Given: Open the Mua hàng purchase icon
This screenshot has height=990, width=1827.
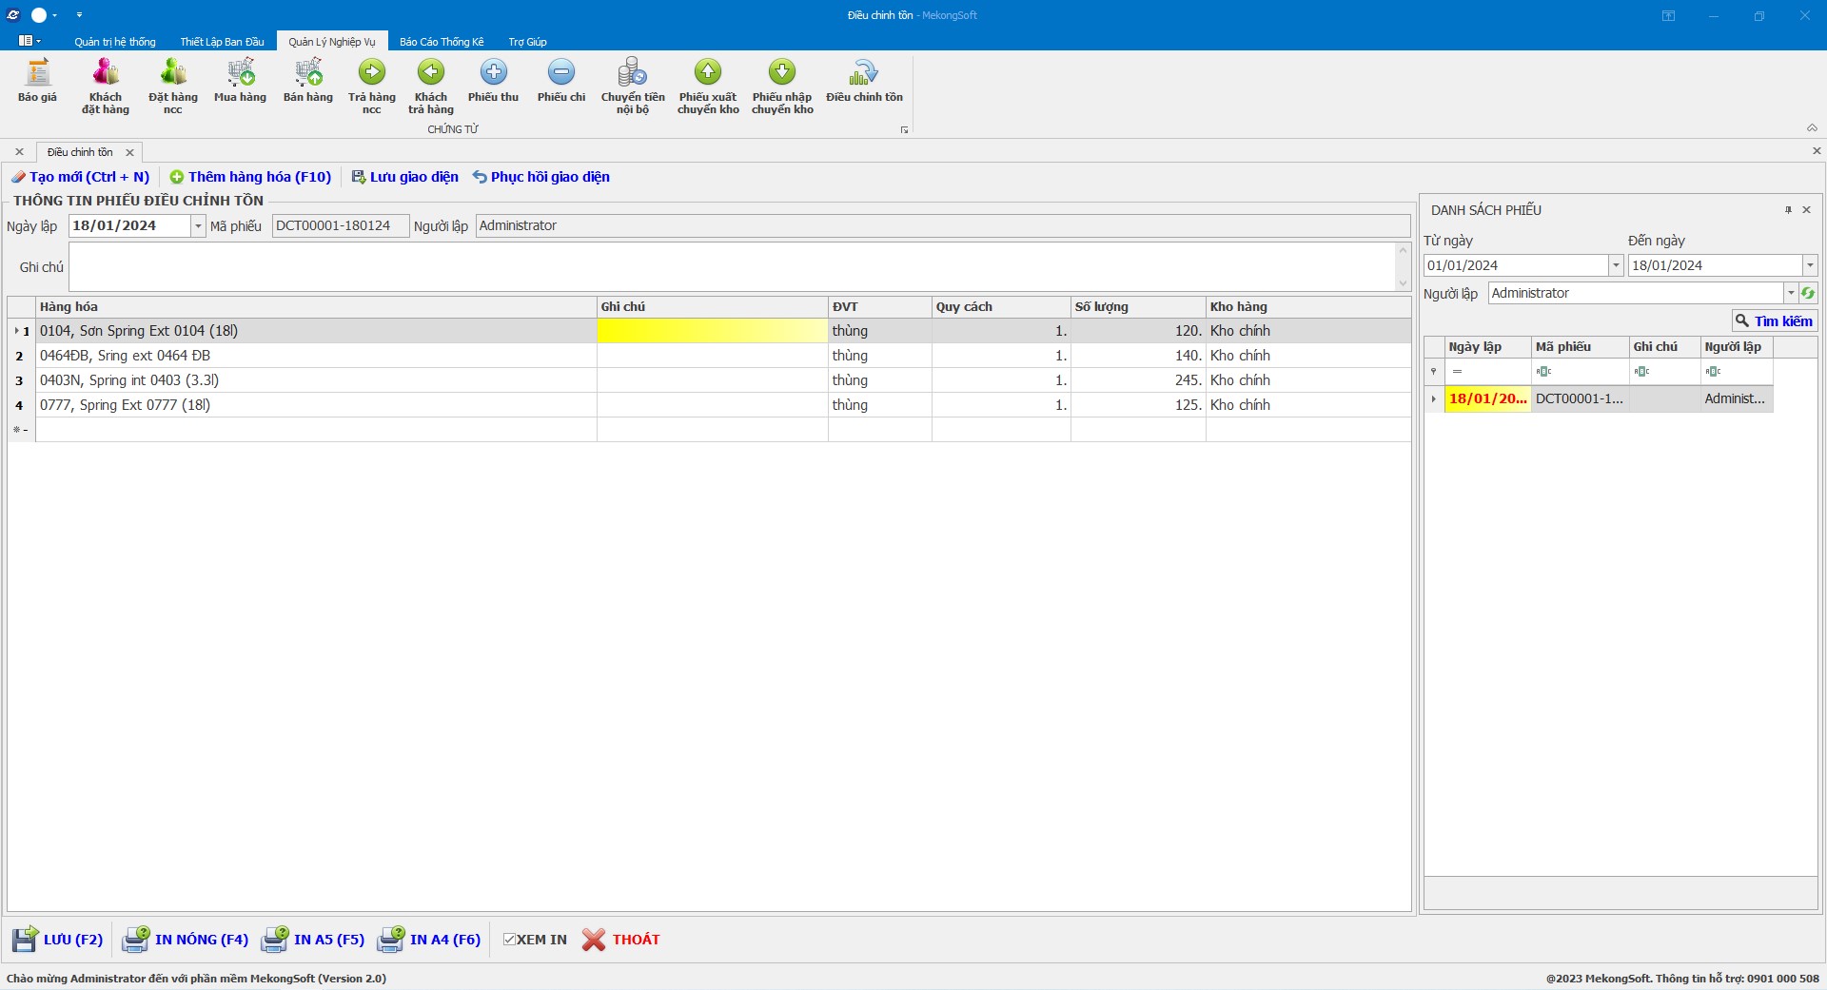Looking at the screenshot, I should pyautogui.click(x=240, y=82).
